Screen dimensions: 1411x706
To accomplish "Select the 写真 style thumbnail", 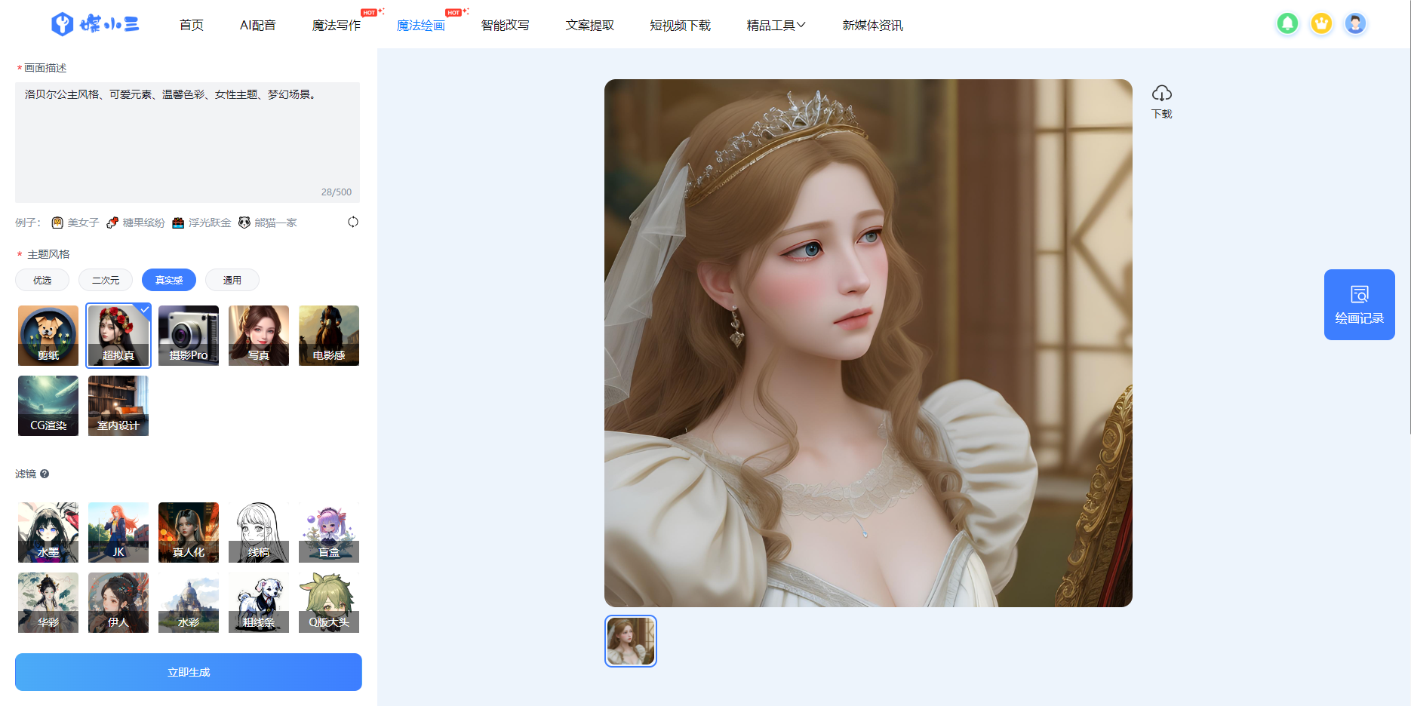I will pos(259,336).
